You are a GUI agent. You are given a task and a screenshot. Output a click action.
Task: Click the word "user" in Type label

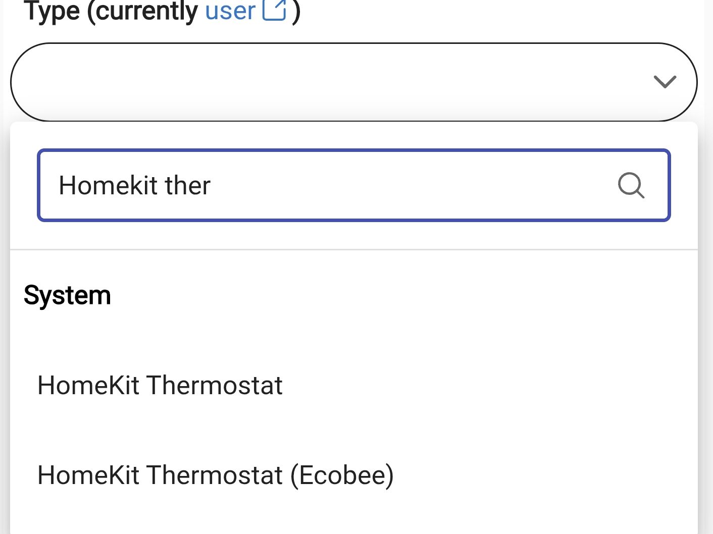point(230,11)
